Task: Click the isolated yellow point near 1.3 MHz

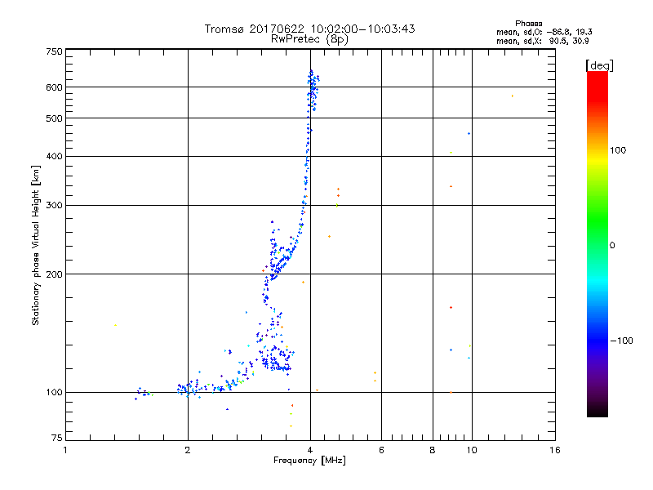Action: [115, 325]
